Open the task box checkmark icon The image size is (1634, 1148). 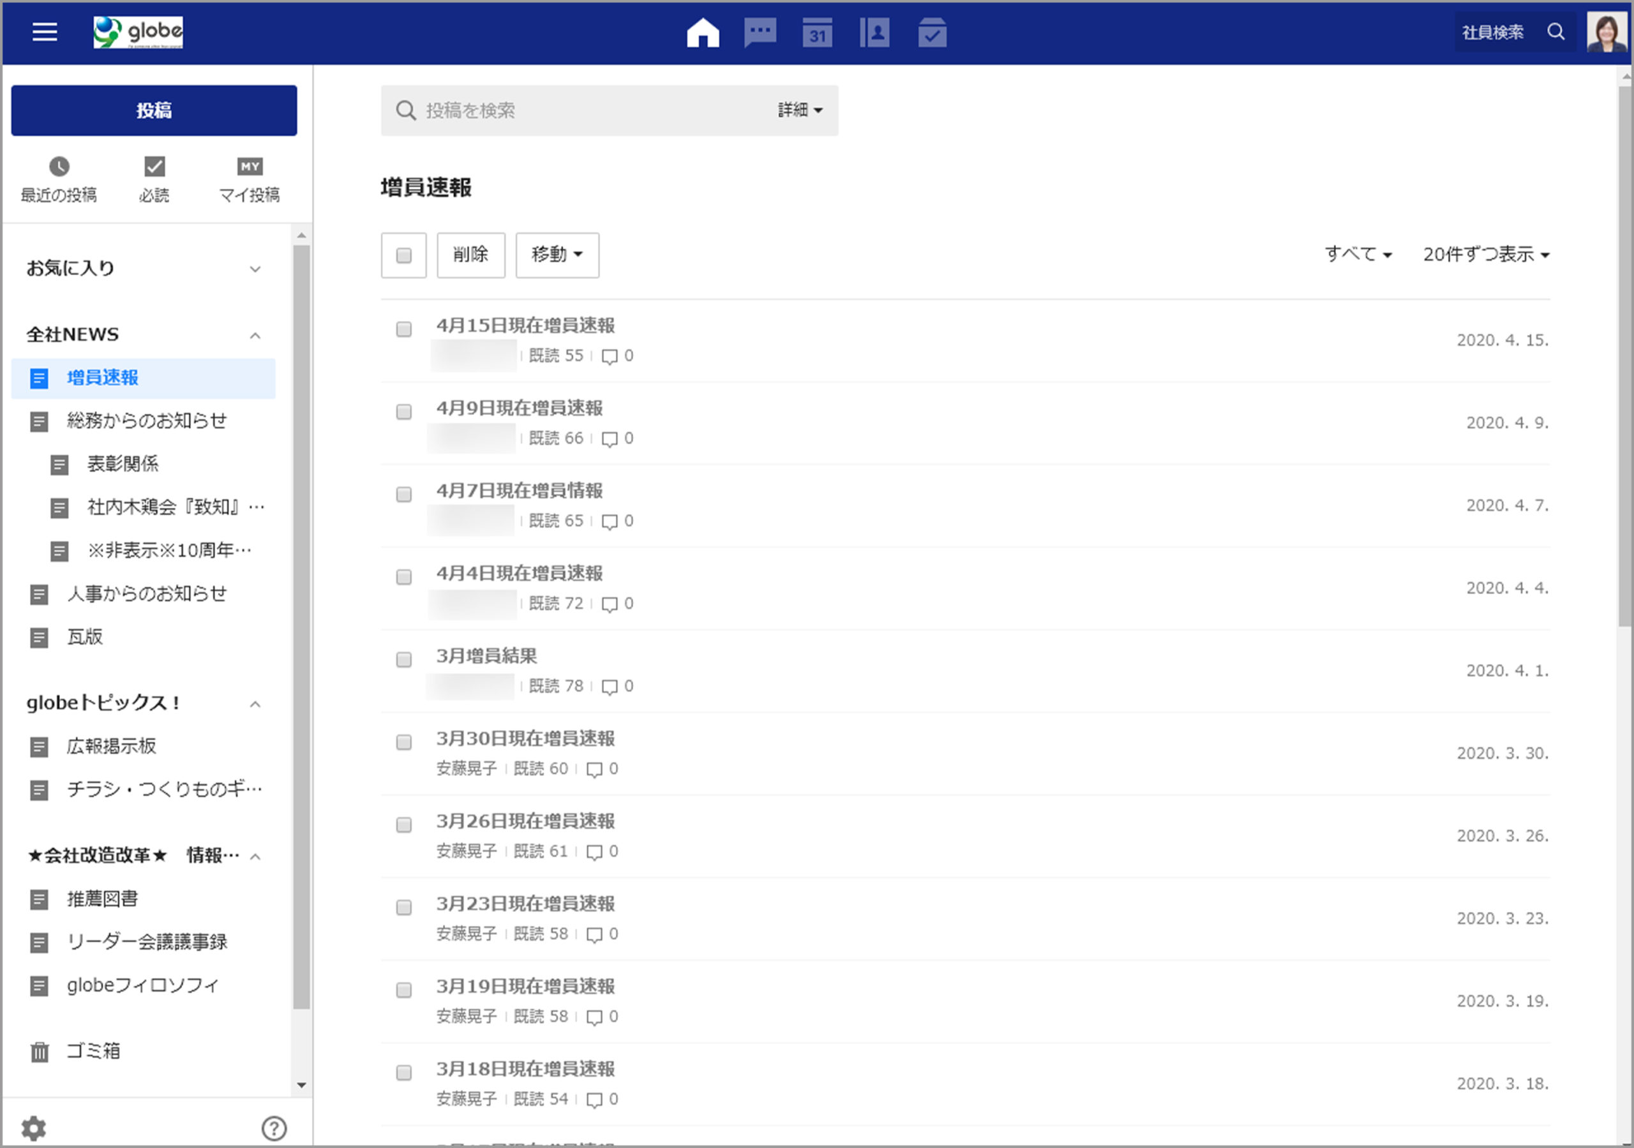(x=932, y=33)
